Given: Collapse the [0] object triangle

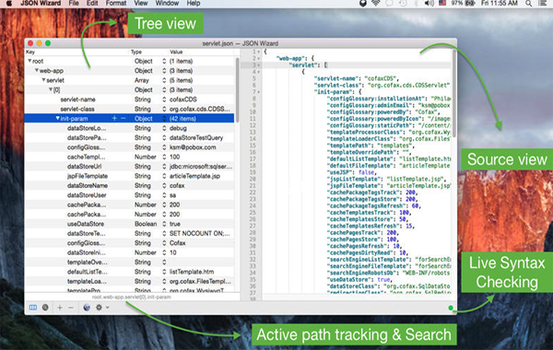Looking at the screenshot, I should [51, 89].
